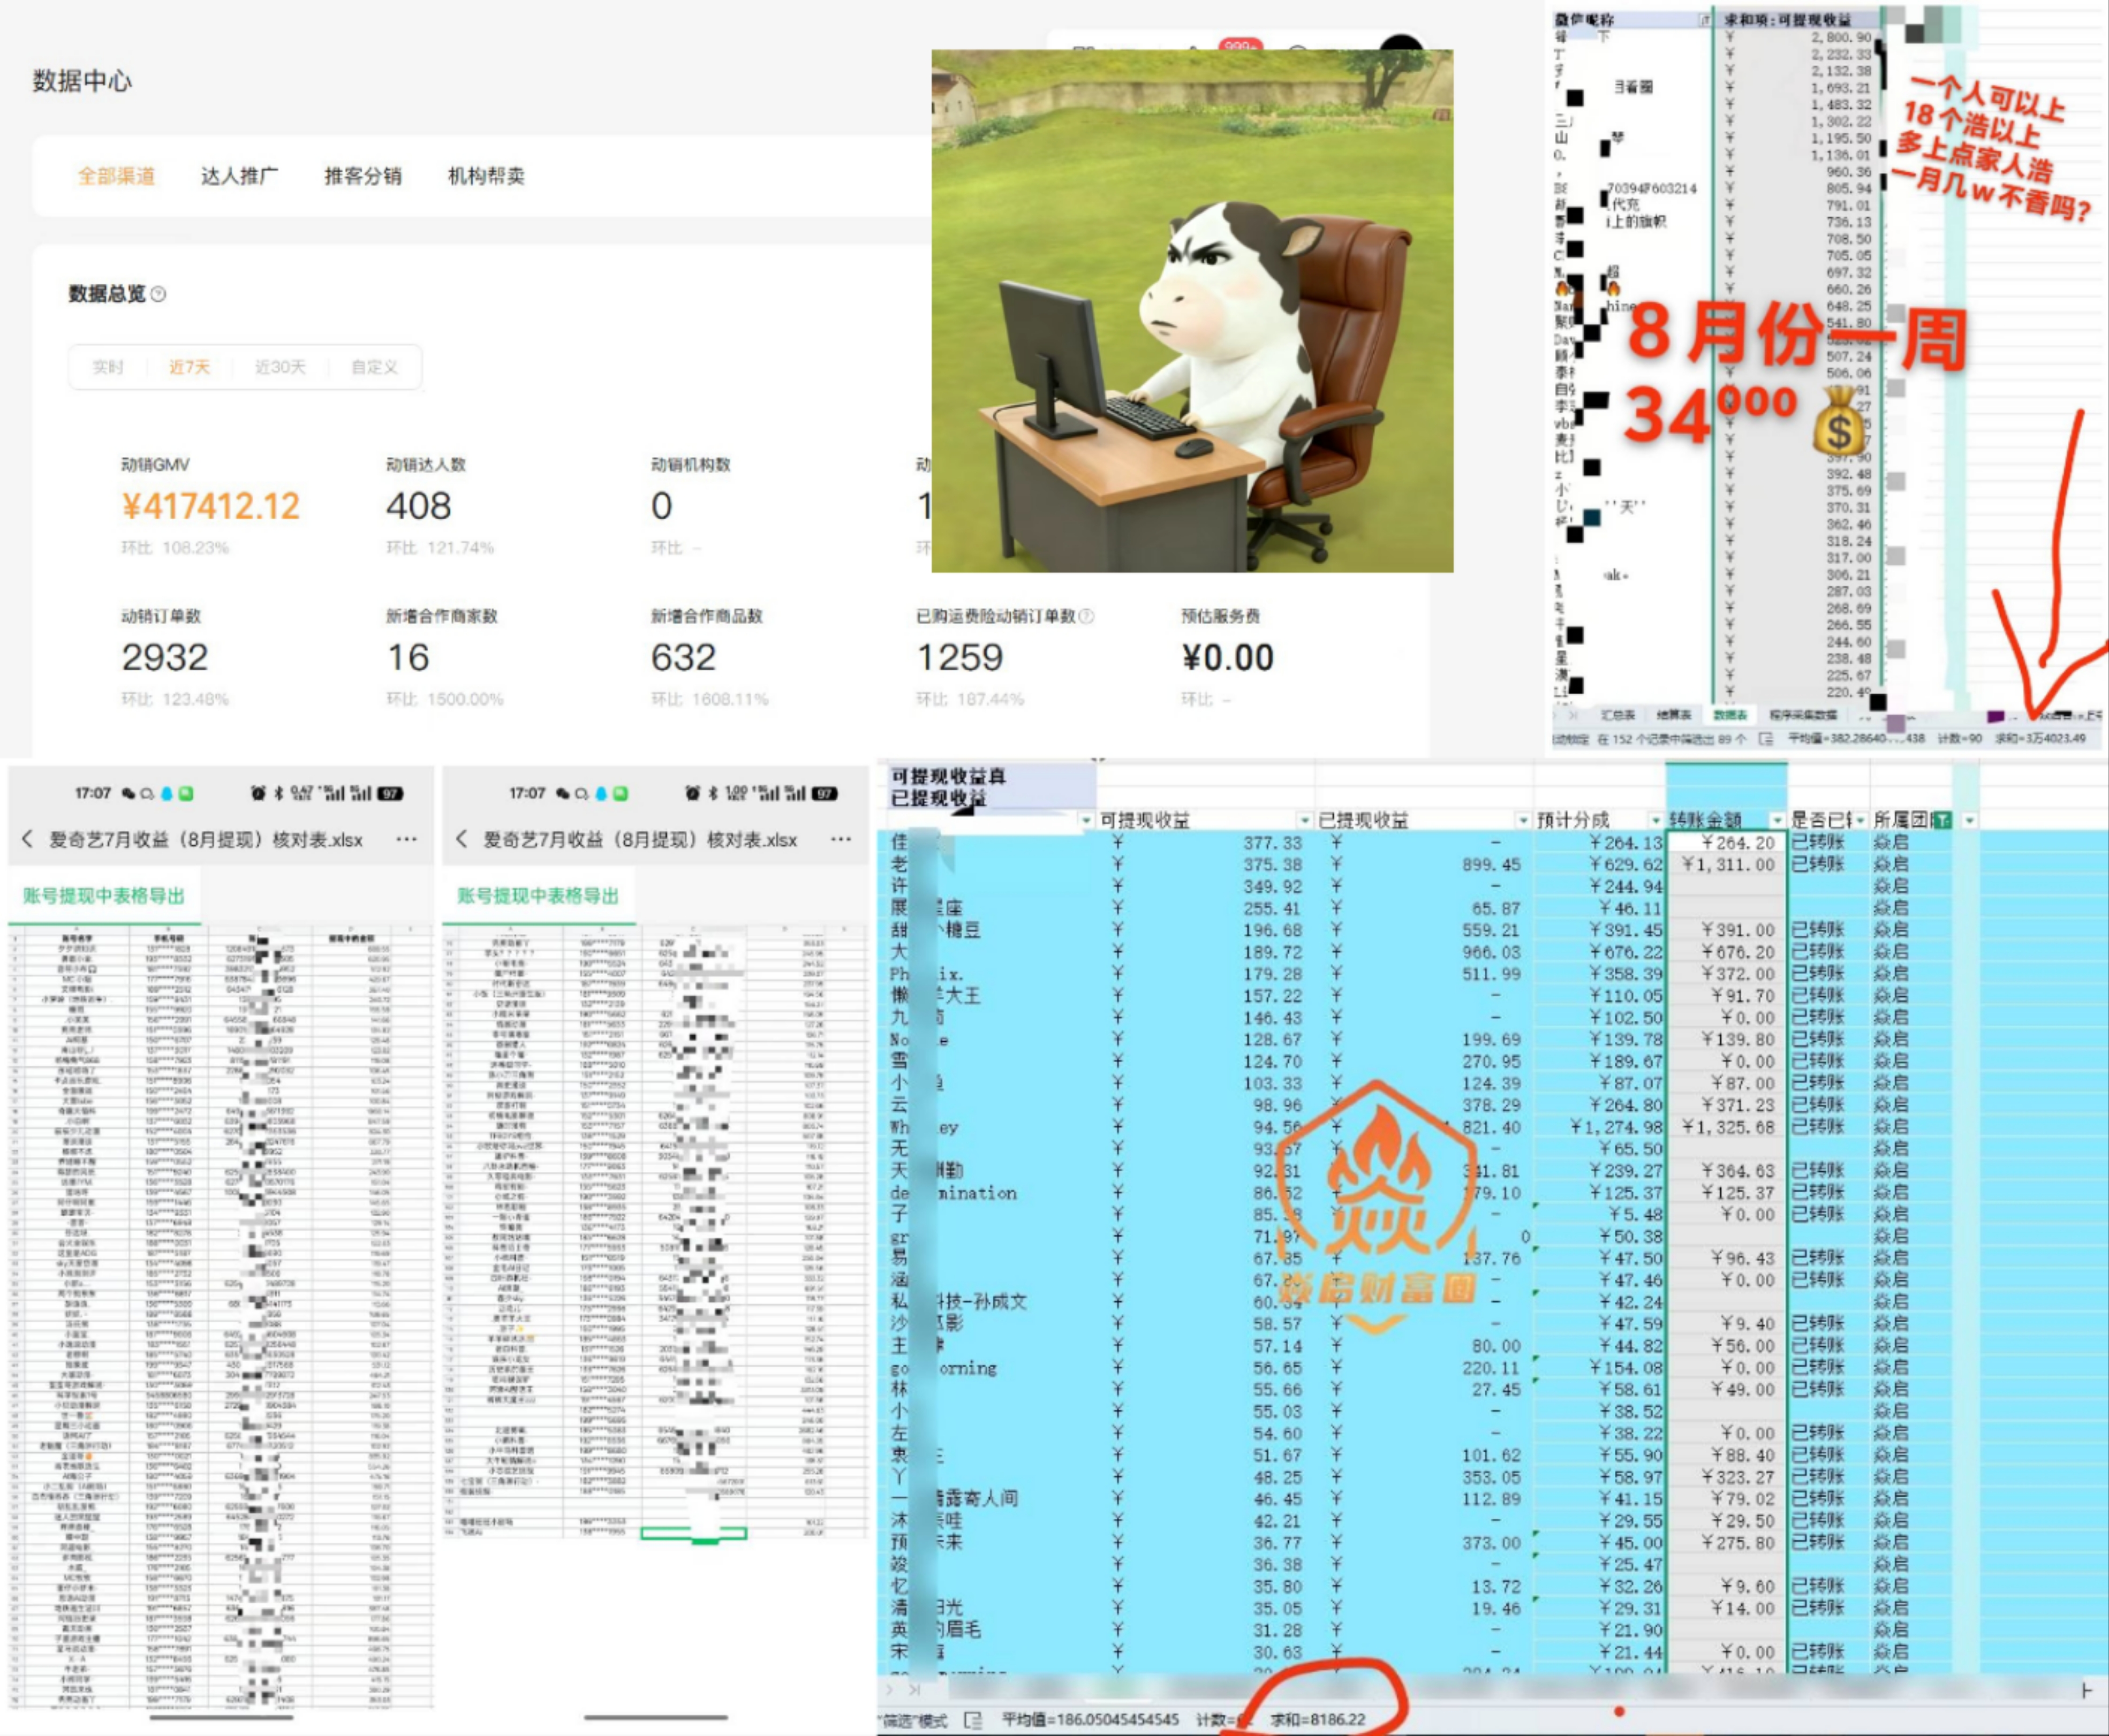Switch to the 机构帮卖 tab

(486, 176)
